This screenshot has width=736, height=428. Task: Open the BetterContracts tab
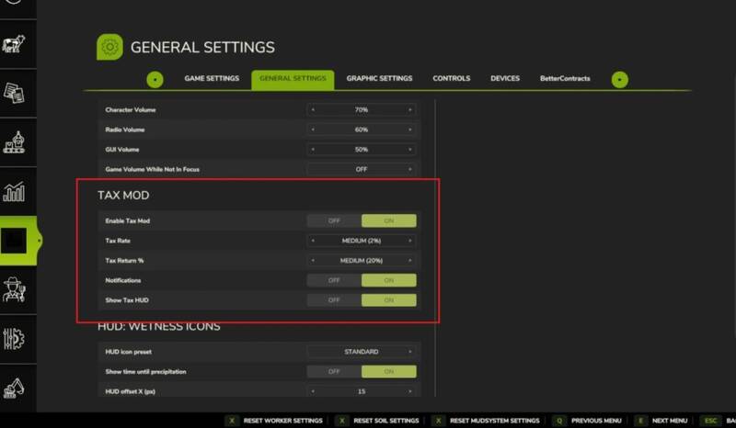click(x=565, y=79)
